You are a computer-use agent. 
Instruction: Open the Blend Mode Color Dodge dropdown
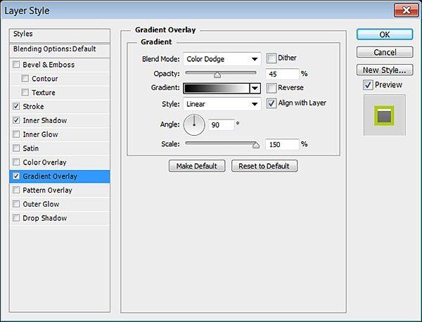tap(222, 59)
